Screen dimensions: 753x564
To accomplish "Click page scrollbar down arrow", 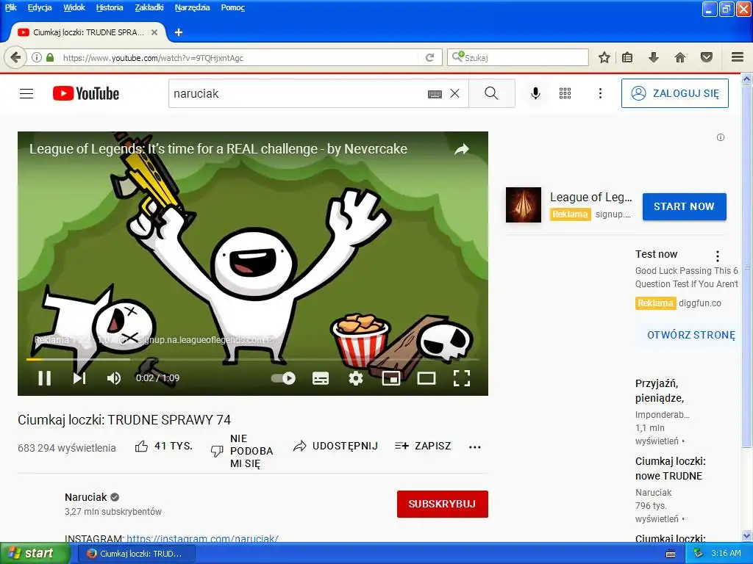I will click(747, 536).
